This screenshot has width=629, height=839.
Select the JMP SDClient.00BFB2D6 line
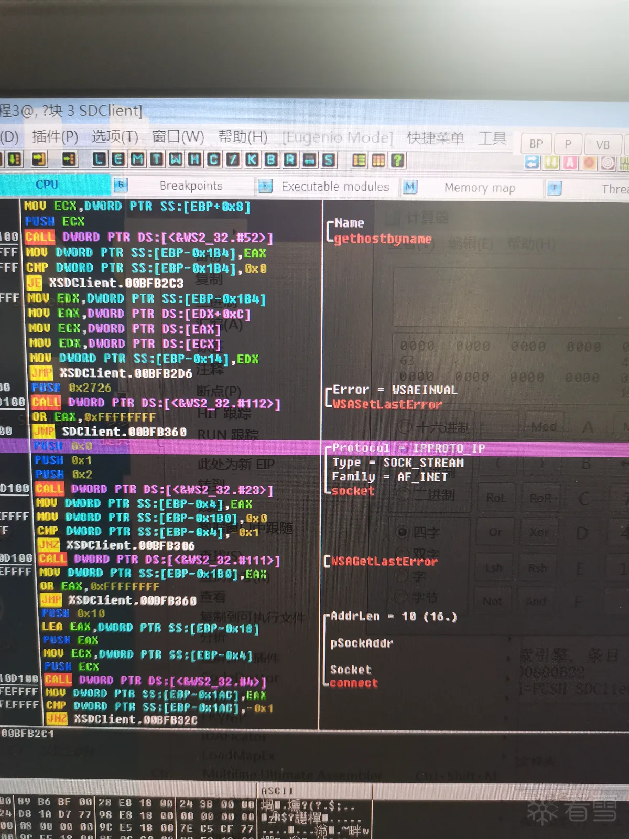[x=111, y=373]
